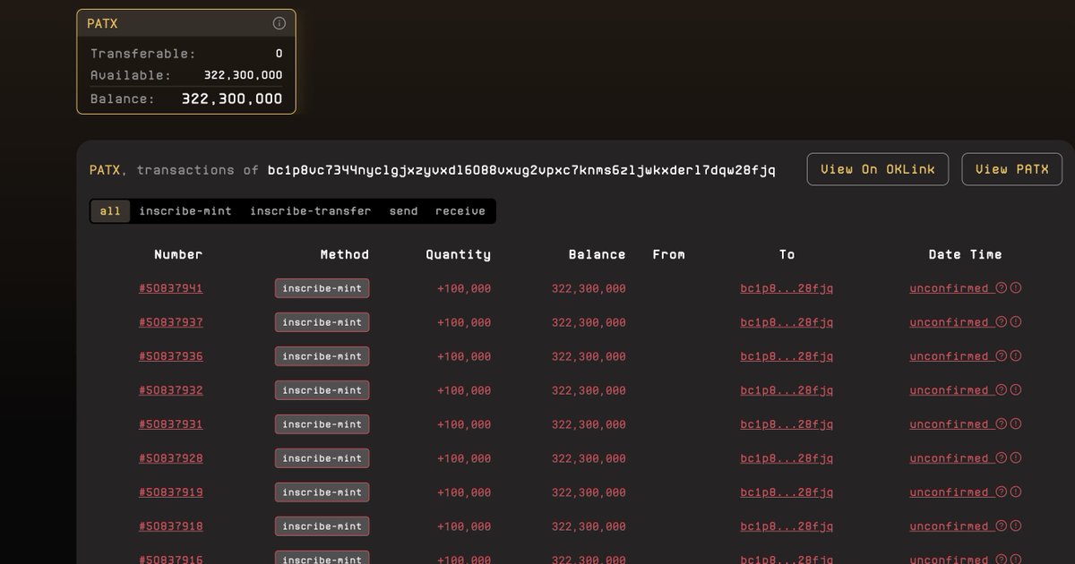Click the View On OKLink button

point(878,169)
